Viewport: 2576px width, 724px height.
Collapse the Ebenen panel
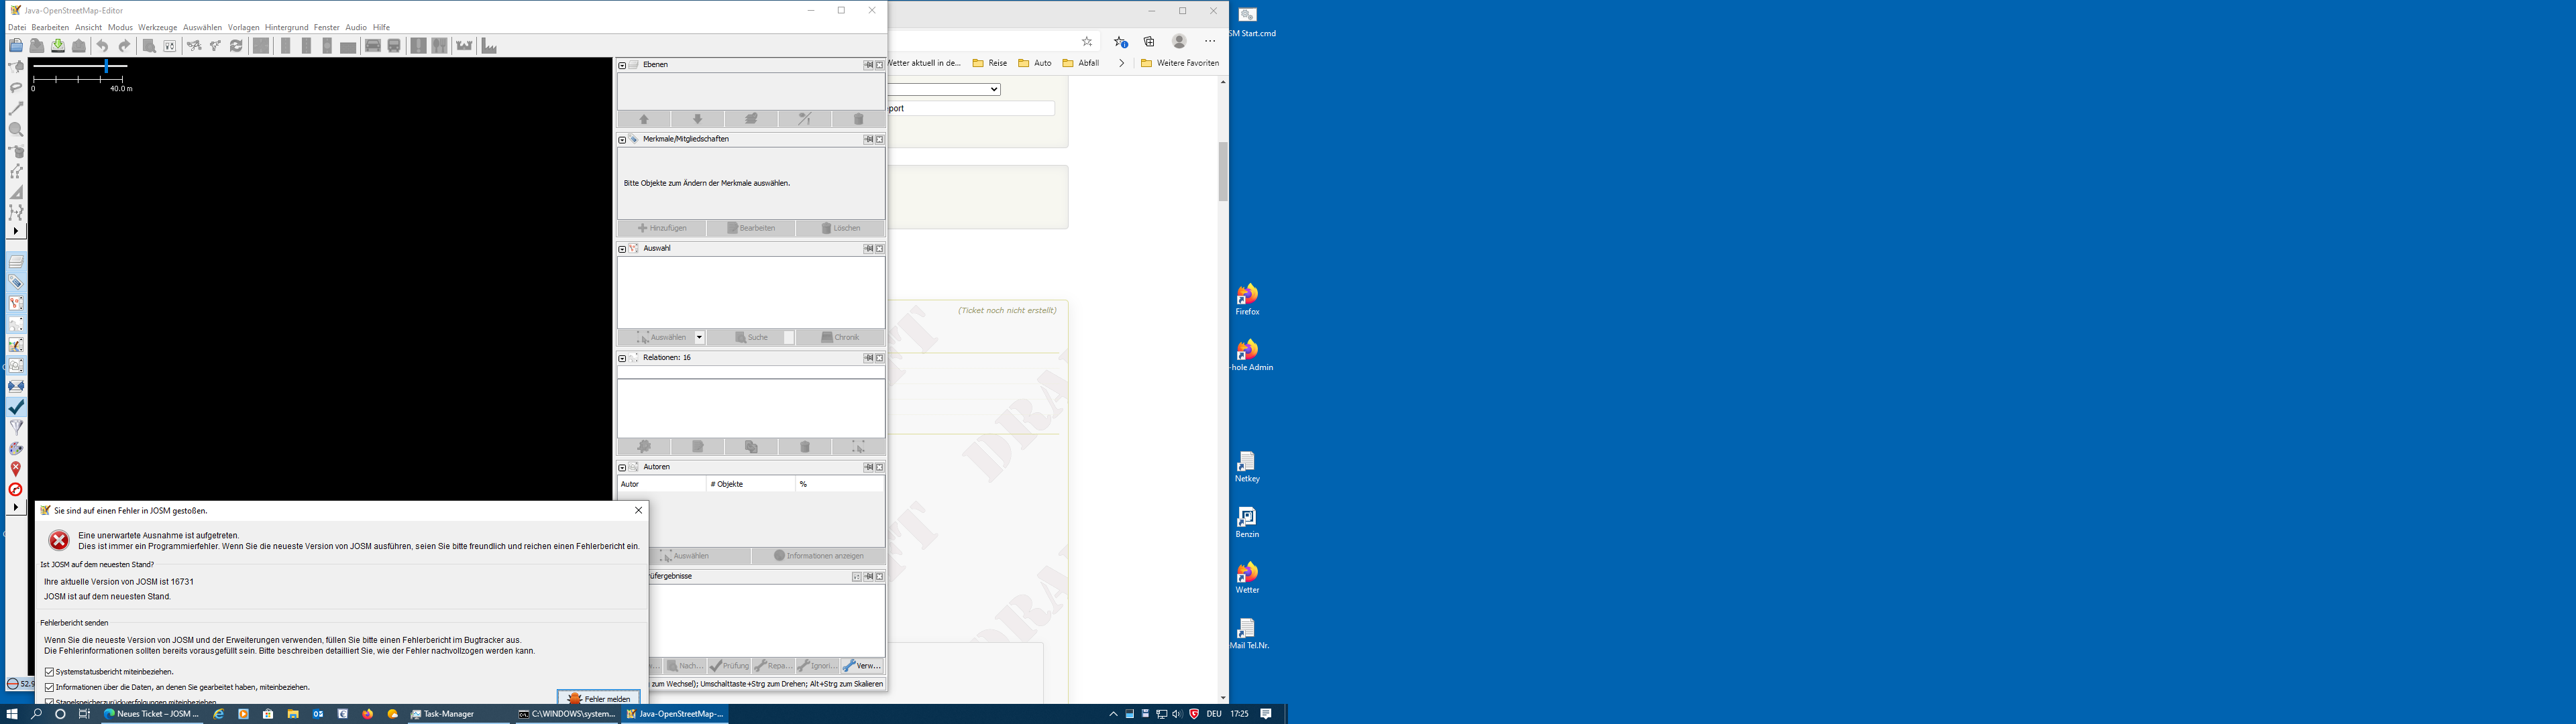622,65
